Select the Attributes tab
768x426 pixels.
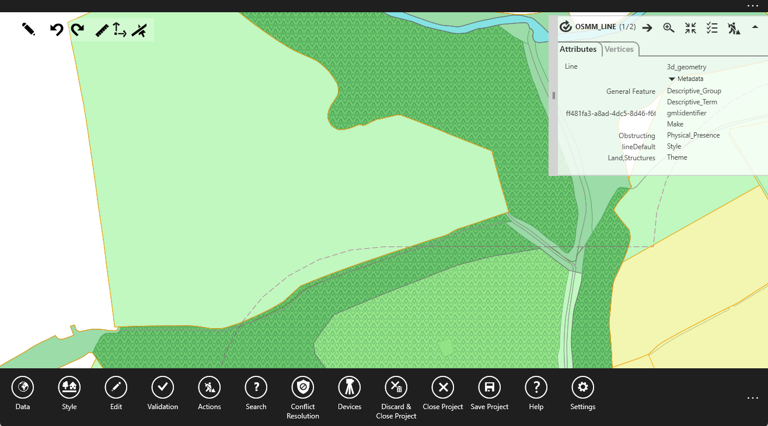[x=578, y=50]
